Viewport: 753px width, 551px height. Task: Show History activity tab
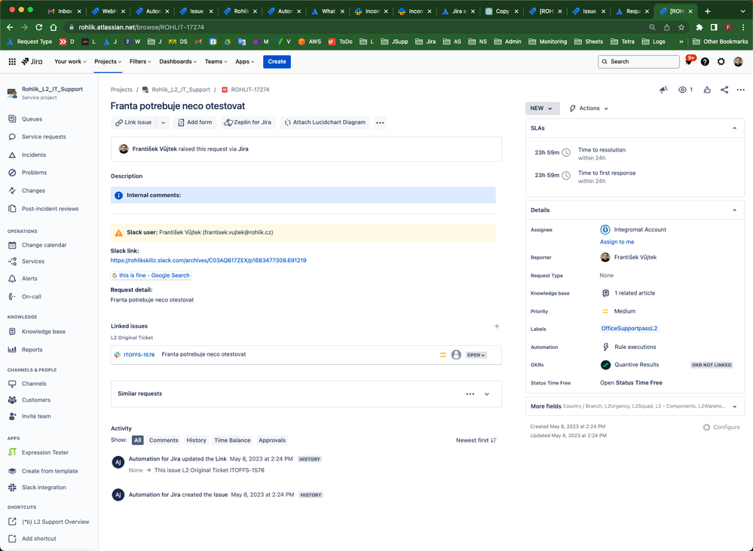[196, 440]
